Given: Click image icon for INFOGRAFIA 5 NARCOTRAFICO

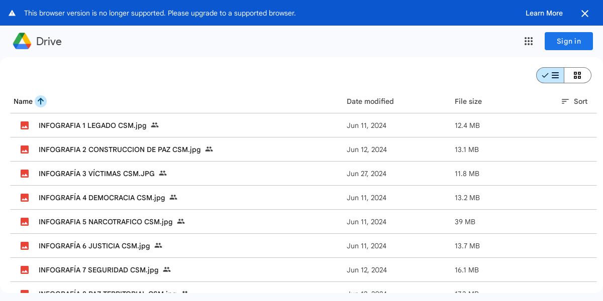Looking at the screenshot, I should 25,222.
